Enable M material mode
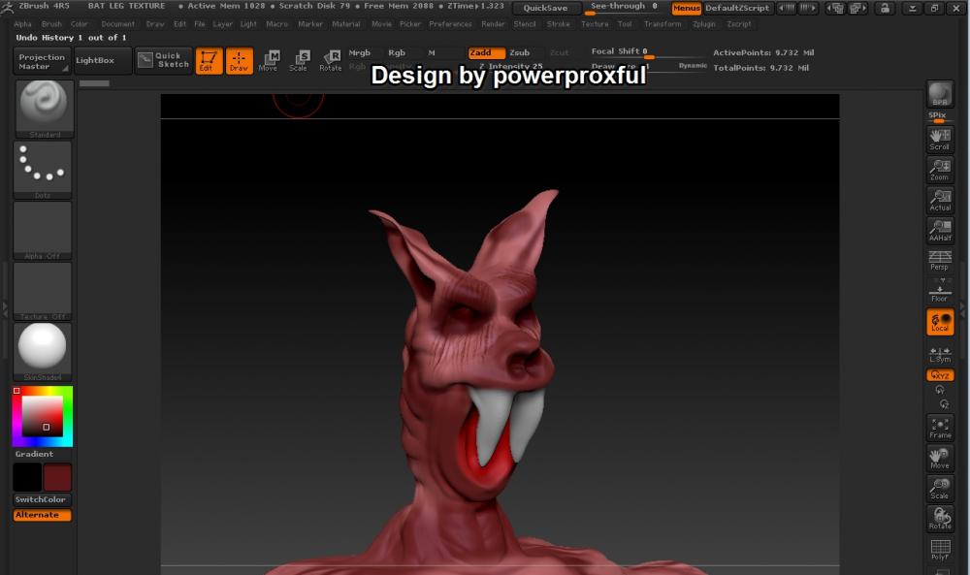 pos(432,52)
